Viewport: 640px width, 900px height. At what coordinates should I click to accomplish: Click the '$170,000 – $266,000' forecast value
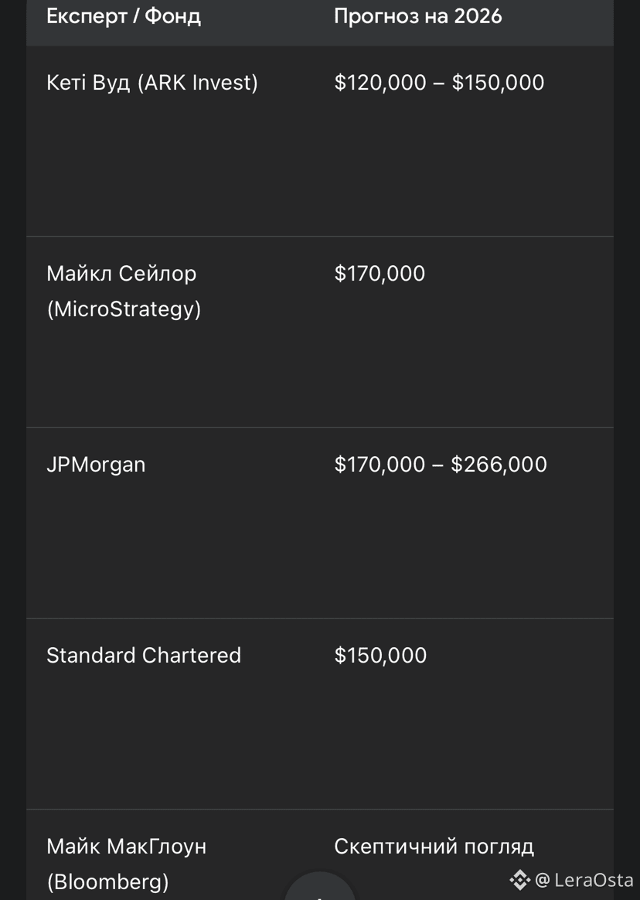pyautogui.click(x=441, y=465)
